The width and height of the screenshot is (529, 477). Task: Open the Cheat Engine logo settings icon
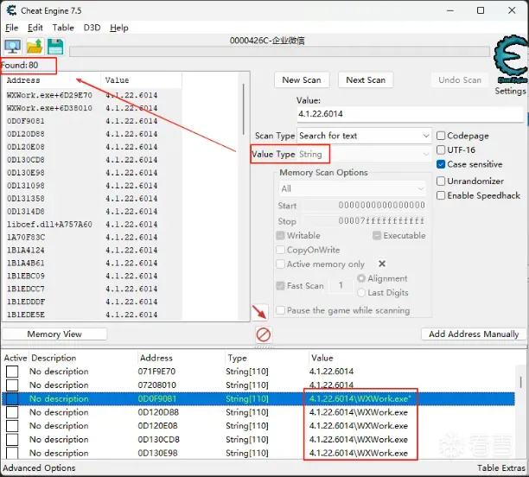point(511,59)
